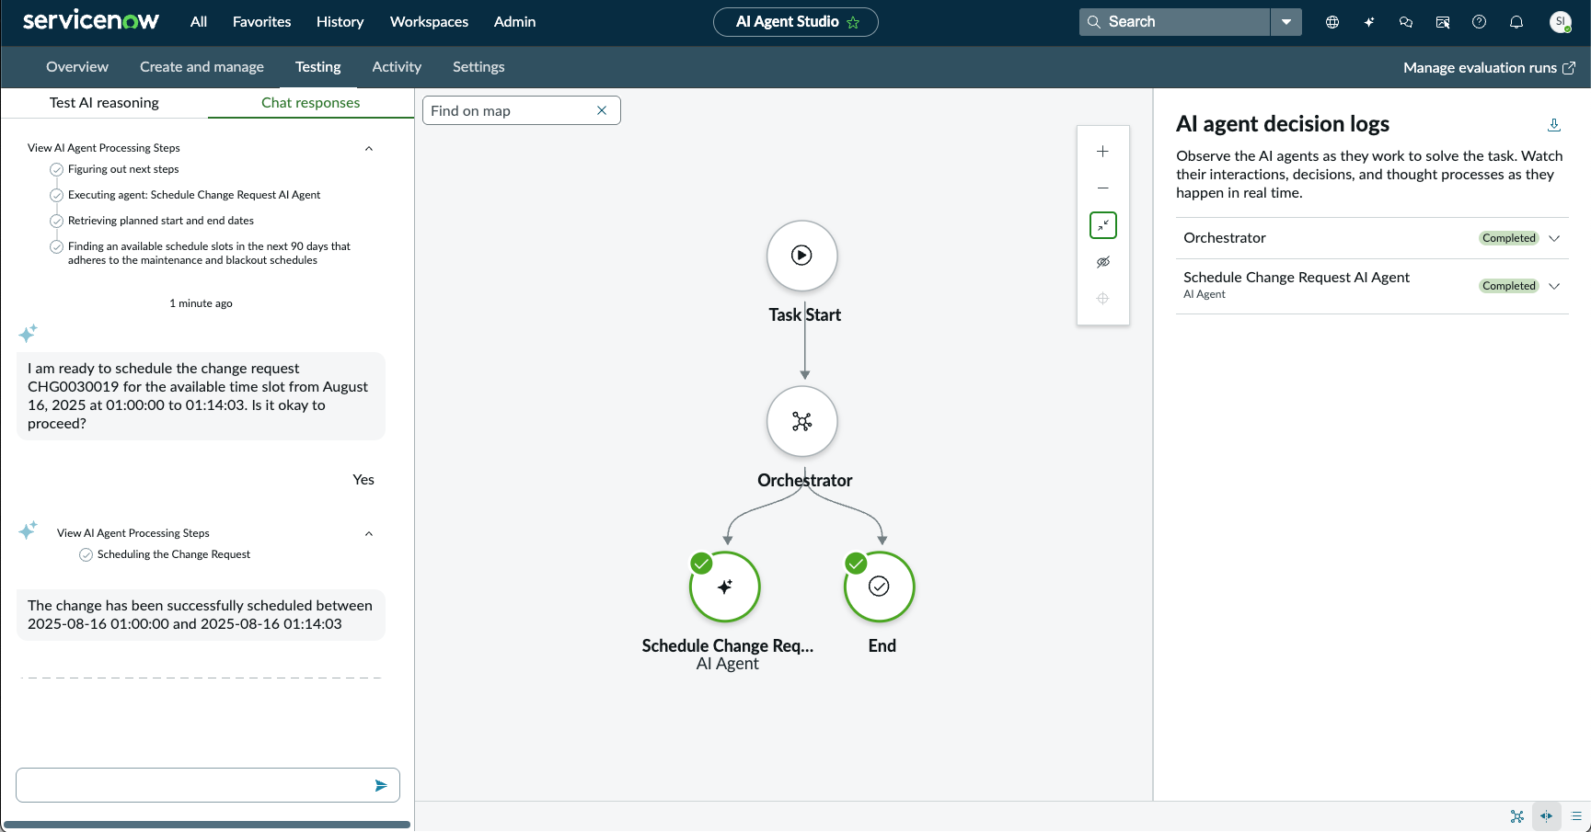This screenshot has height=832, width=1591.
Task: Go to the Settings tab
Action: click(478, 67)
